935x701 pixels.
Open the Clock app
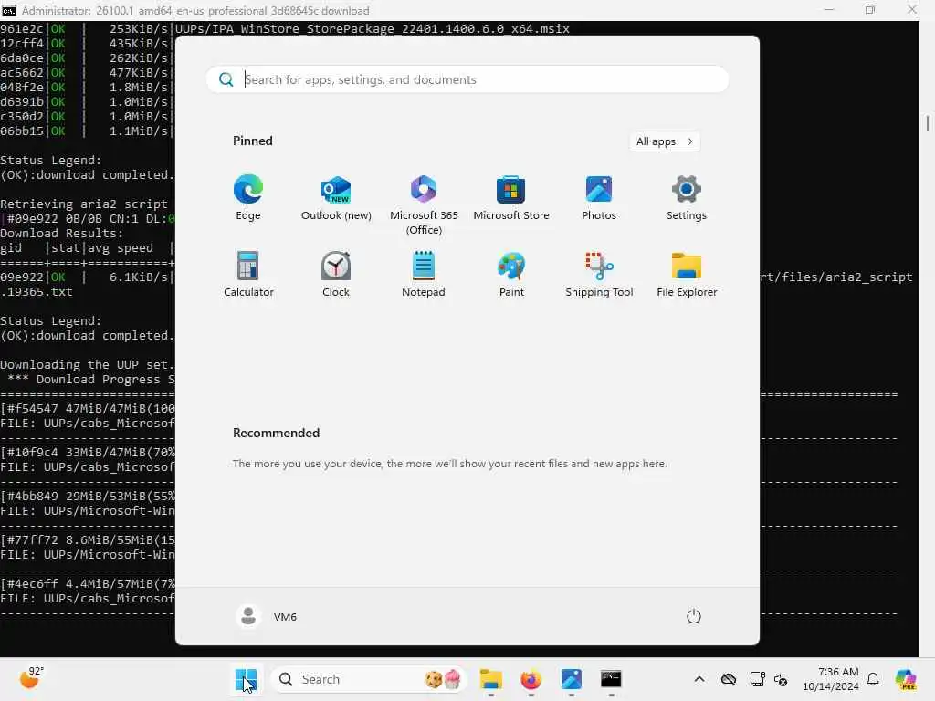(336, 276)
